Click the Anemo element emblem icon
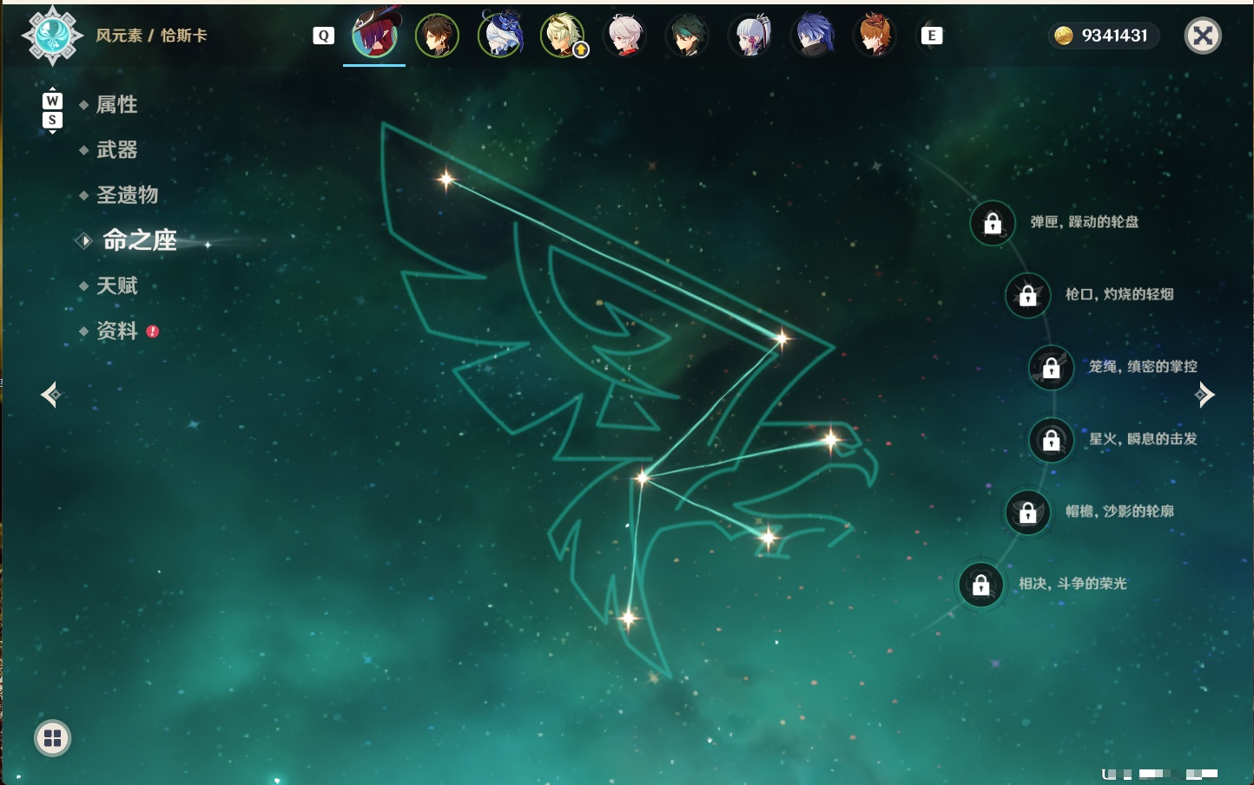The height and width of the screenshot is (785, 1254). (x=52, y=36)
